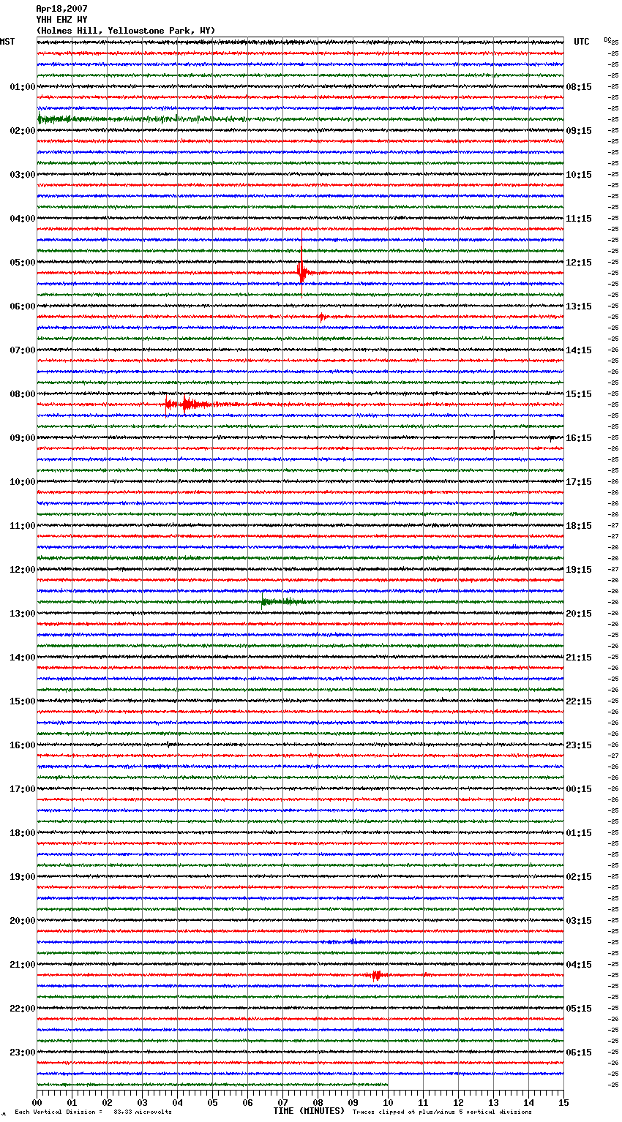Click minute tick label 00 on bottom axis
622x1122 pixels.
37,1102
